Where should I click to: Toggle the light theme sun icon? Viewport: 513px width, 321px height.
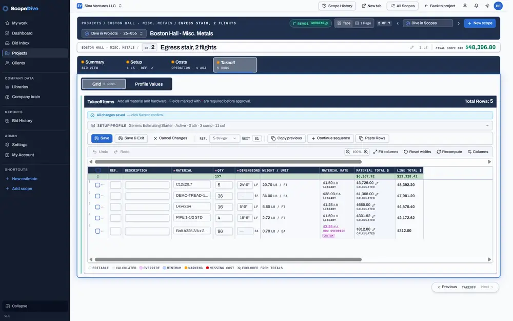click(487, 6)
